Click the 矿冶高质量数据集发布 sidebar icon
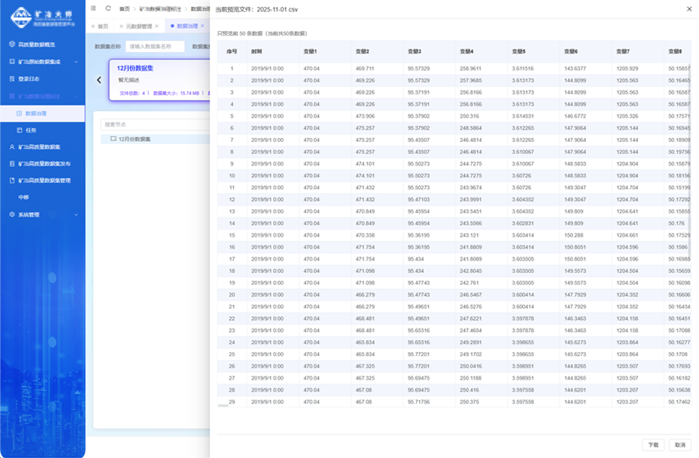 pyautogui.click(x=12, y=164)
